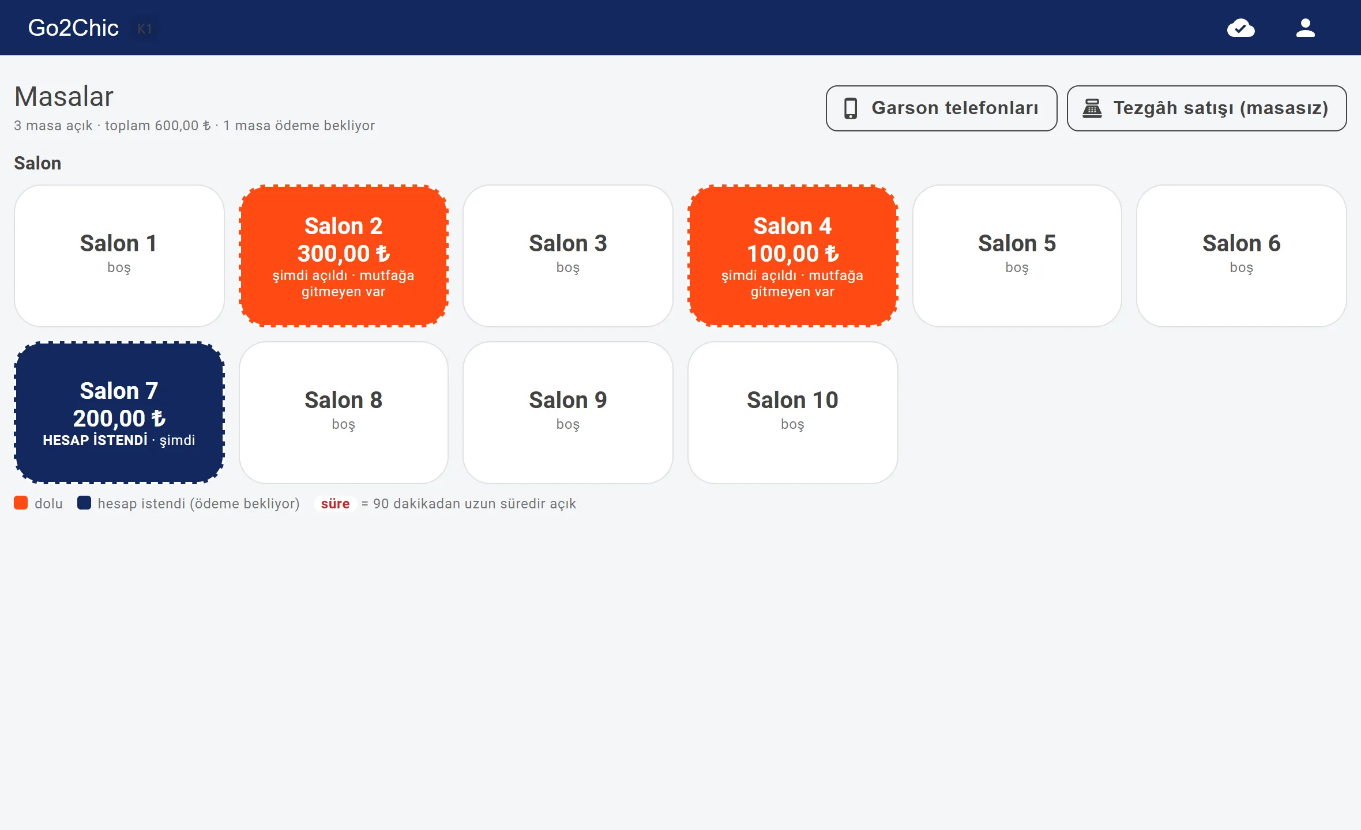
Task: Click '90 dakikadan uzun süredir açık' legend text
Action: point(475,504)
